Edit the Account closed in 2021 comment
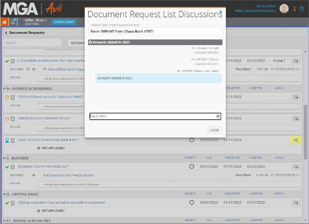 point(207,71)
